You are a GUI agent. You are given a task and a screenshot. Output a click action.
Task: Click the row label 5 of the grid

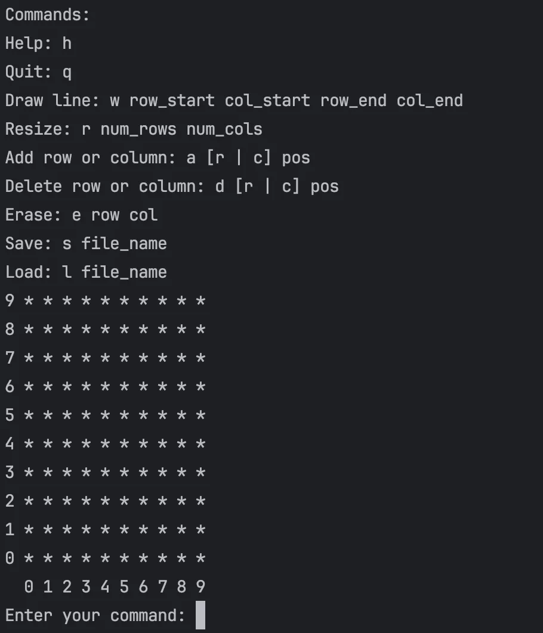pos(10,415)
